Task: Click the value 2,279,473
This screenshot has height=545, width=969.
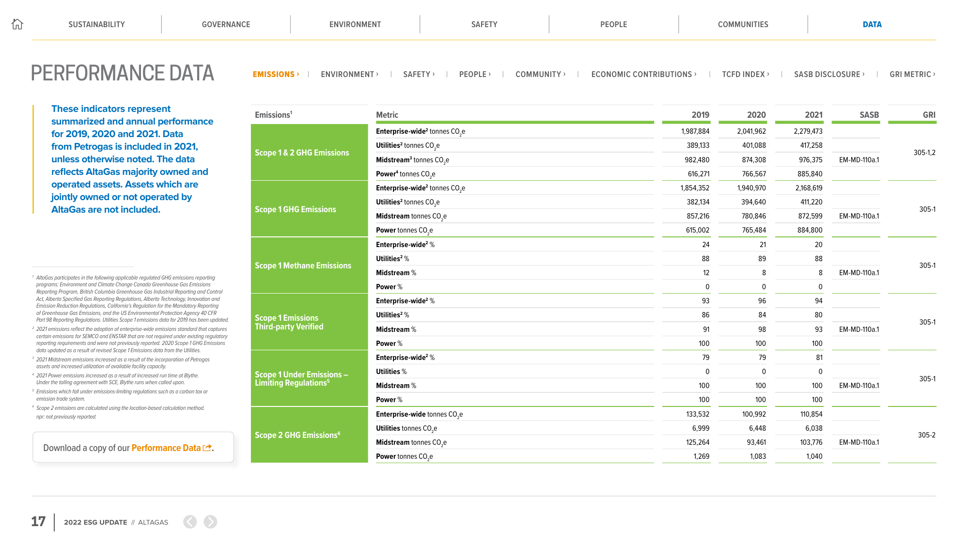Action: point(808,131)
